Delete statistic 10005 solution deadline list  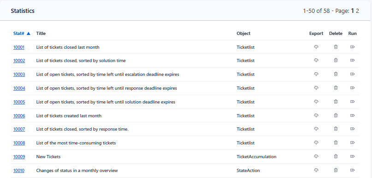[336, 102]
